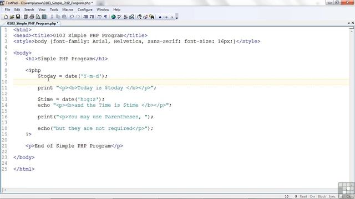Viewport: 355px width, 199px height.
Task: Toggle Ovr overwrite mode indicator
Action: 312,197
